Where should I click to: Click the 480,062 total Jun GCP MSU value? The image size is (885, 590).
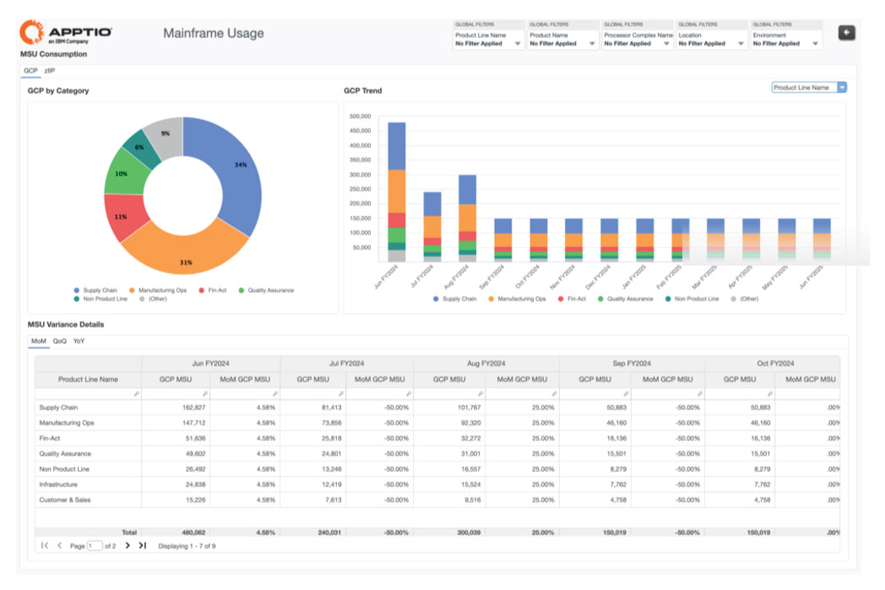(193, 533)
